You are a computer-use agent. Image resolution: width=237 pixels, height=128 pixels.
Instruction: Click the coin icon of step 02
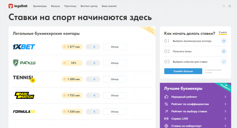coord(224,51)
